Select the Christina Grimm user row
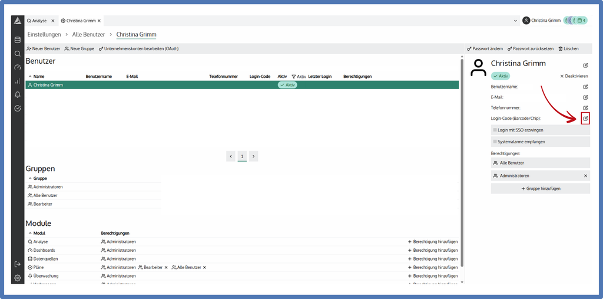Screen dimensions: 603x299 pyautogui.click(x=242, y=85)
